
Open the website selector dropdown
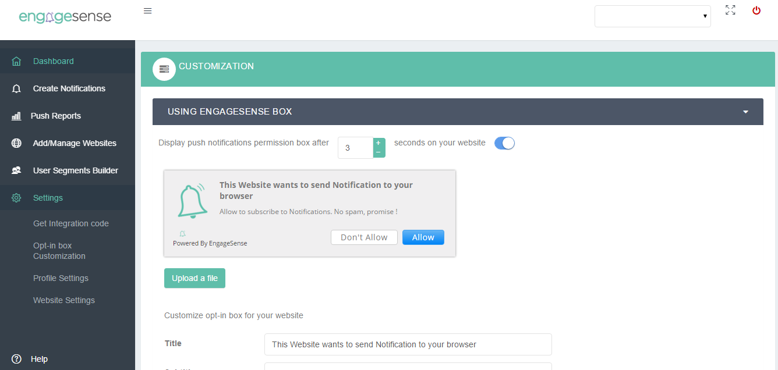click(652, 16)
